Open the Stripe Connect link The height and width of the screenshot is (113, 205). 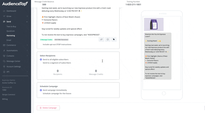(x=9, y=95)
